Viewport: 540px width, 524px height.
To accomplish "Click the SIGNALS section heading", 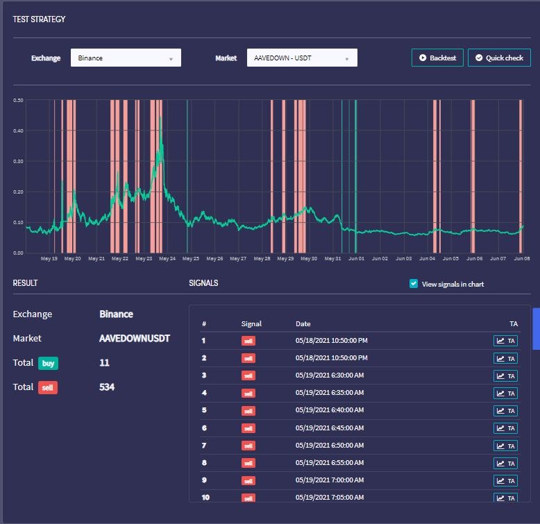I will coord(203,283).
